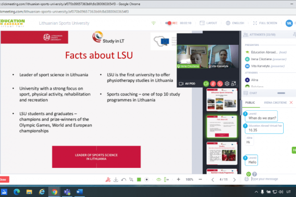
Task: Switch to the IRENA CIKOTIENE chat tab
Action: [x=275, y=102]
